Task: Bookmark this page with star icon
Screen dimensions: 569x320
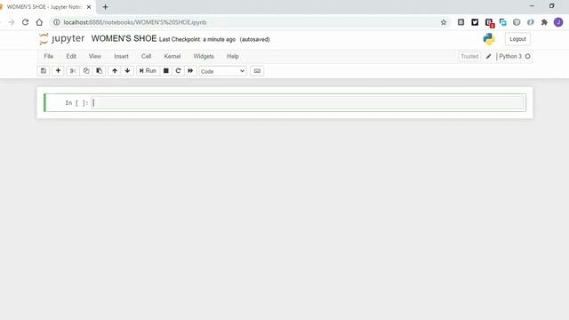Action: [444, 22]
